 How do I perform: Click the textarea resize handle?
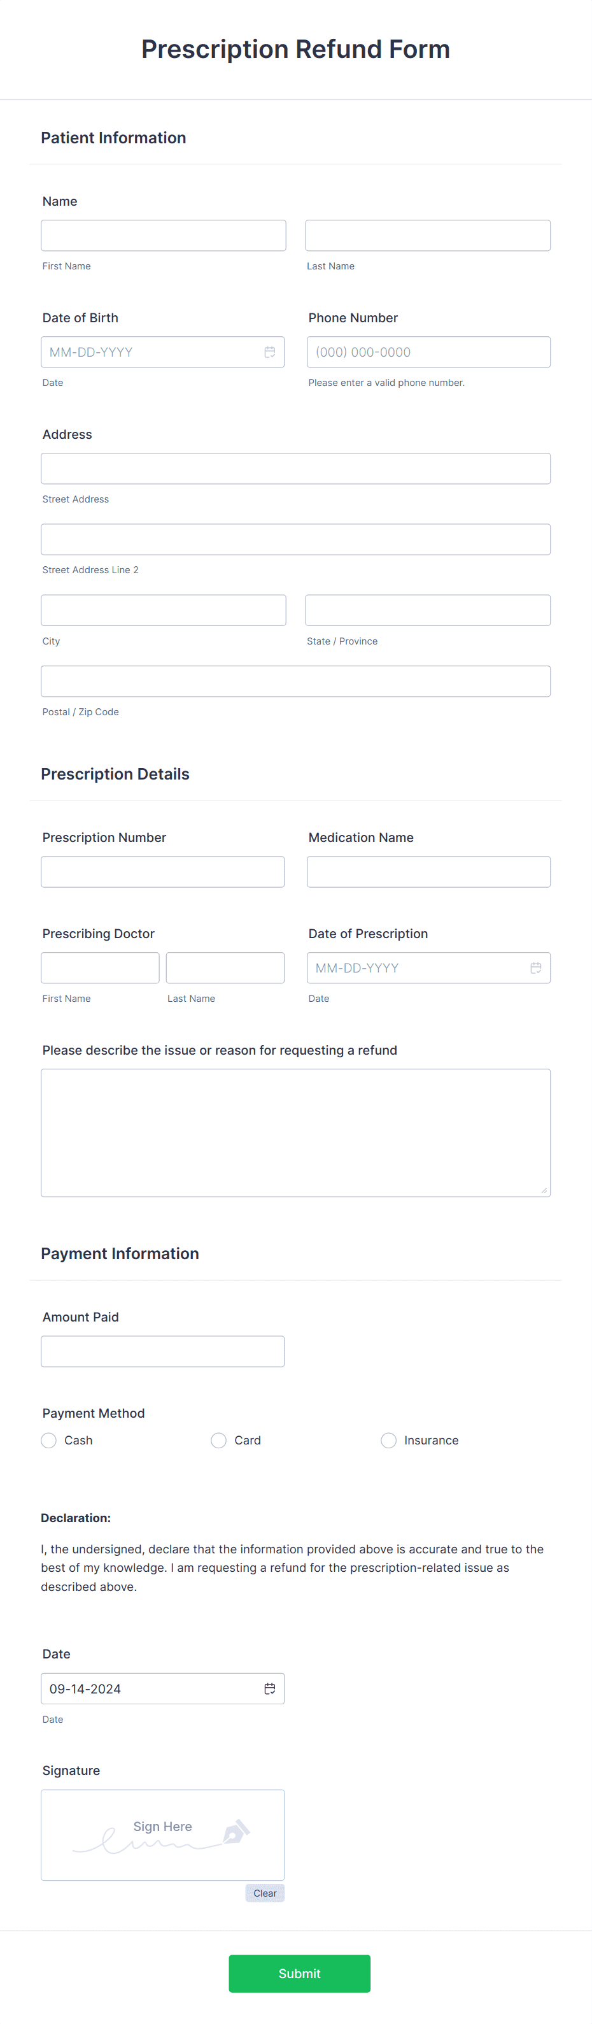coord(545,1190)
